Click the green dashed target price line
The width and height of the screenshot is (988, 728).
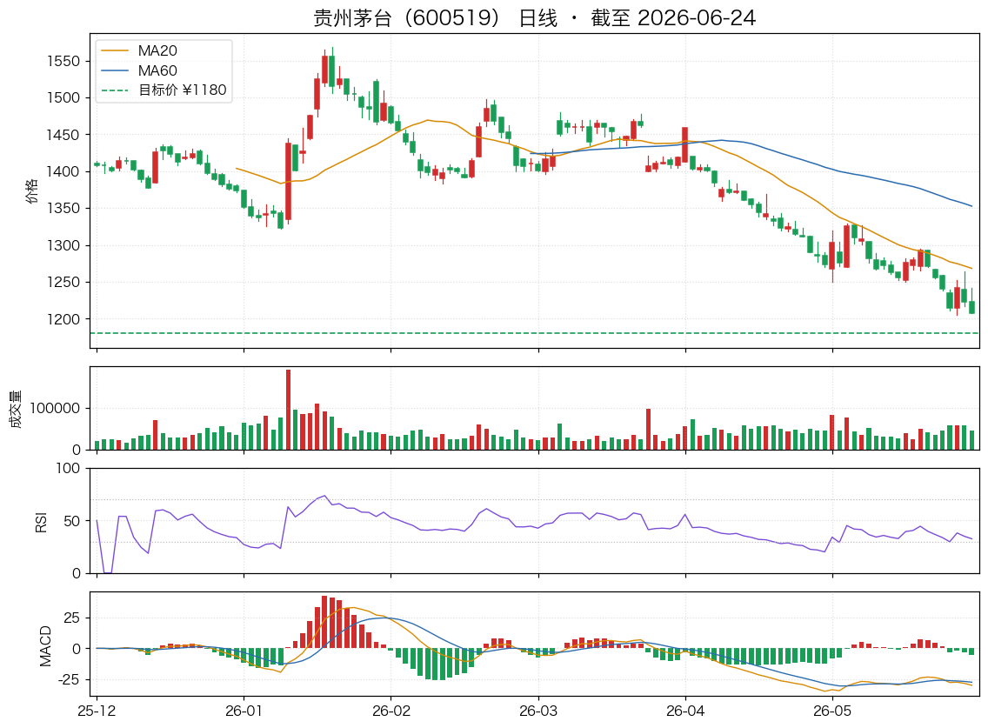pyautogui.click(x=535, y=333)
